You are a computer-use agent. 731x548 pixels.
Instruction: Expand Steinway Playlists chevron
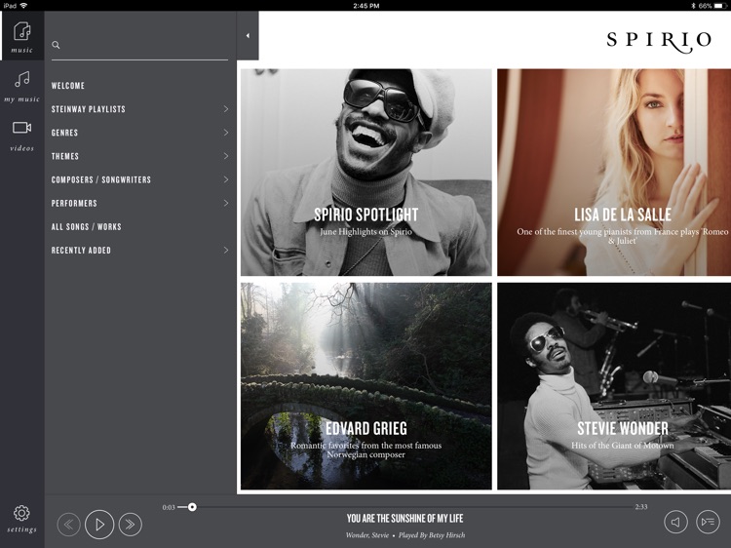coord(226,108)
